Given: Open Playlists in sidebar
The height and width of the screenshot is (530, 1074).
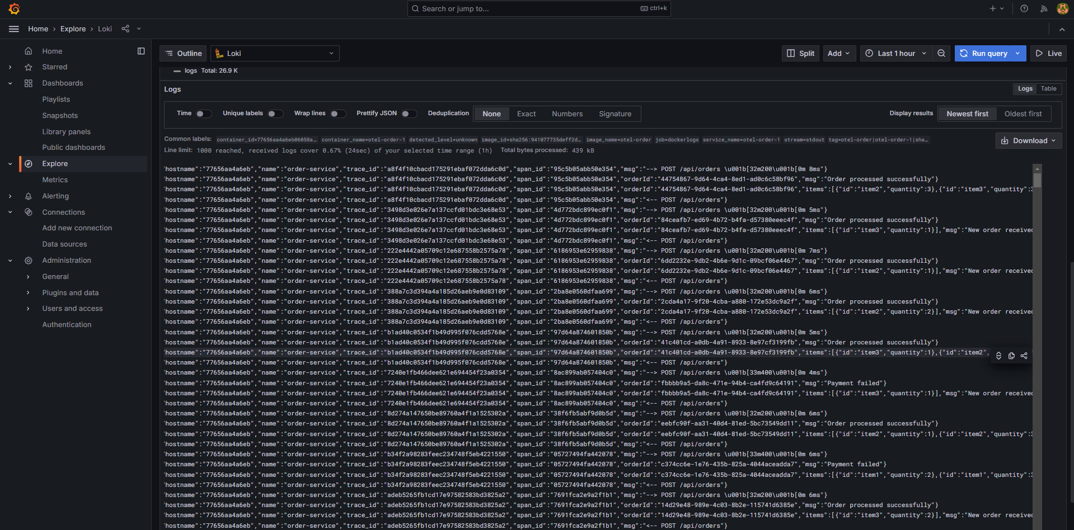Looking at the screenshot, I should pyautogui.click(x=56, y=100).
